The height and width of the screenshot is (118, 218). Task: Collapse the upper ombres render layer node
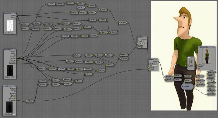tap(5, 50)
